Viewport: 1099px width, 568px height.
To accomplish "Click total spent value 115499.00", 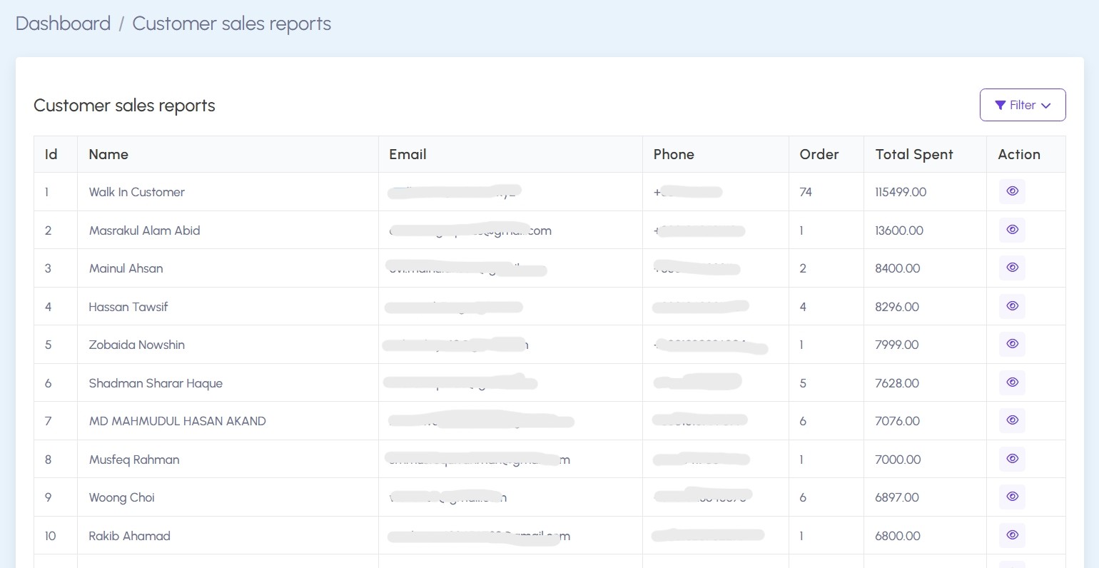I will (x=901, y=192).
